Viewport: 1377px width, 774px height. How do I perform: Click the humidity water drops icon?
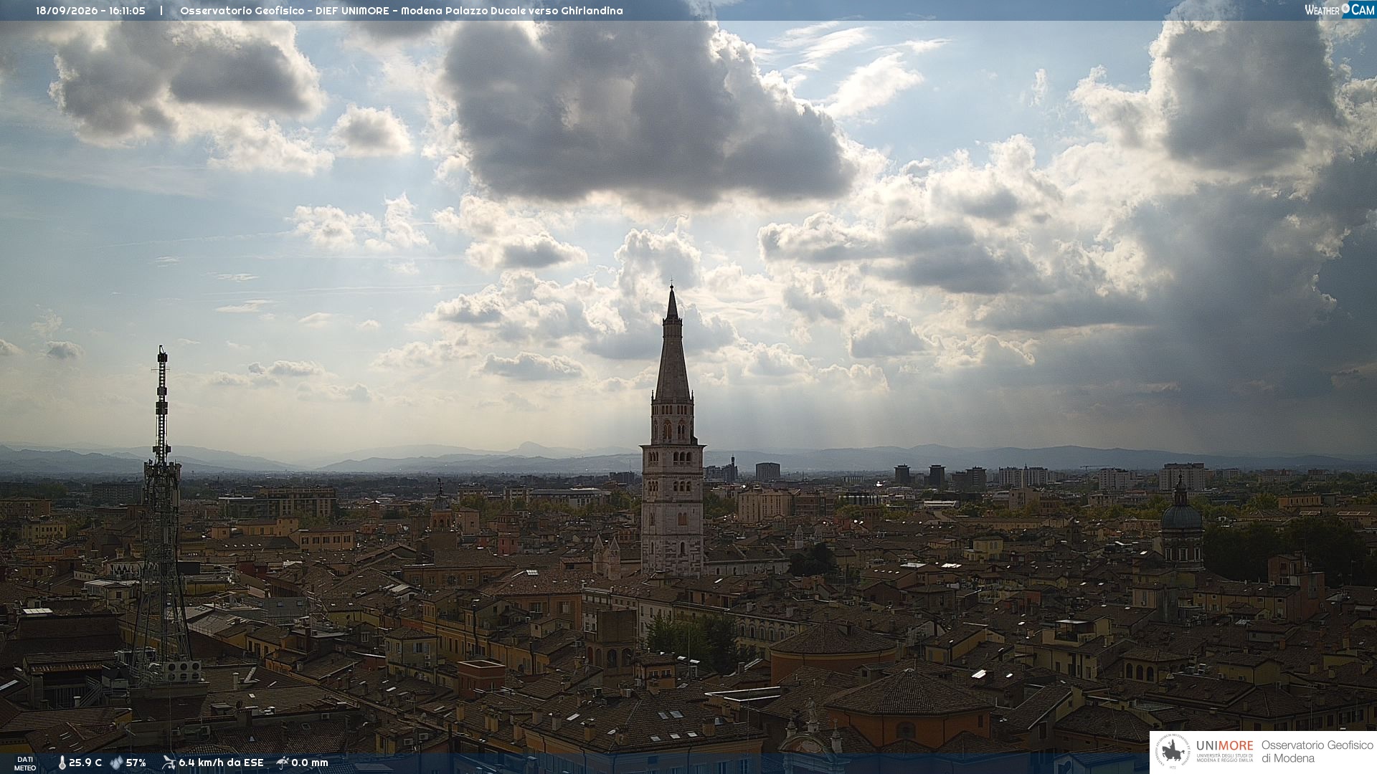point(116,763)
